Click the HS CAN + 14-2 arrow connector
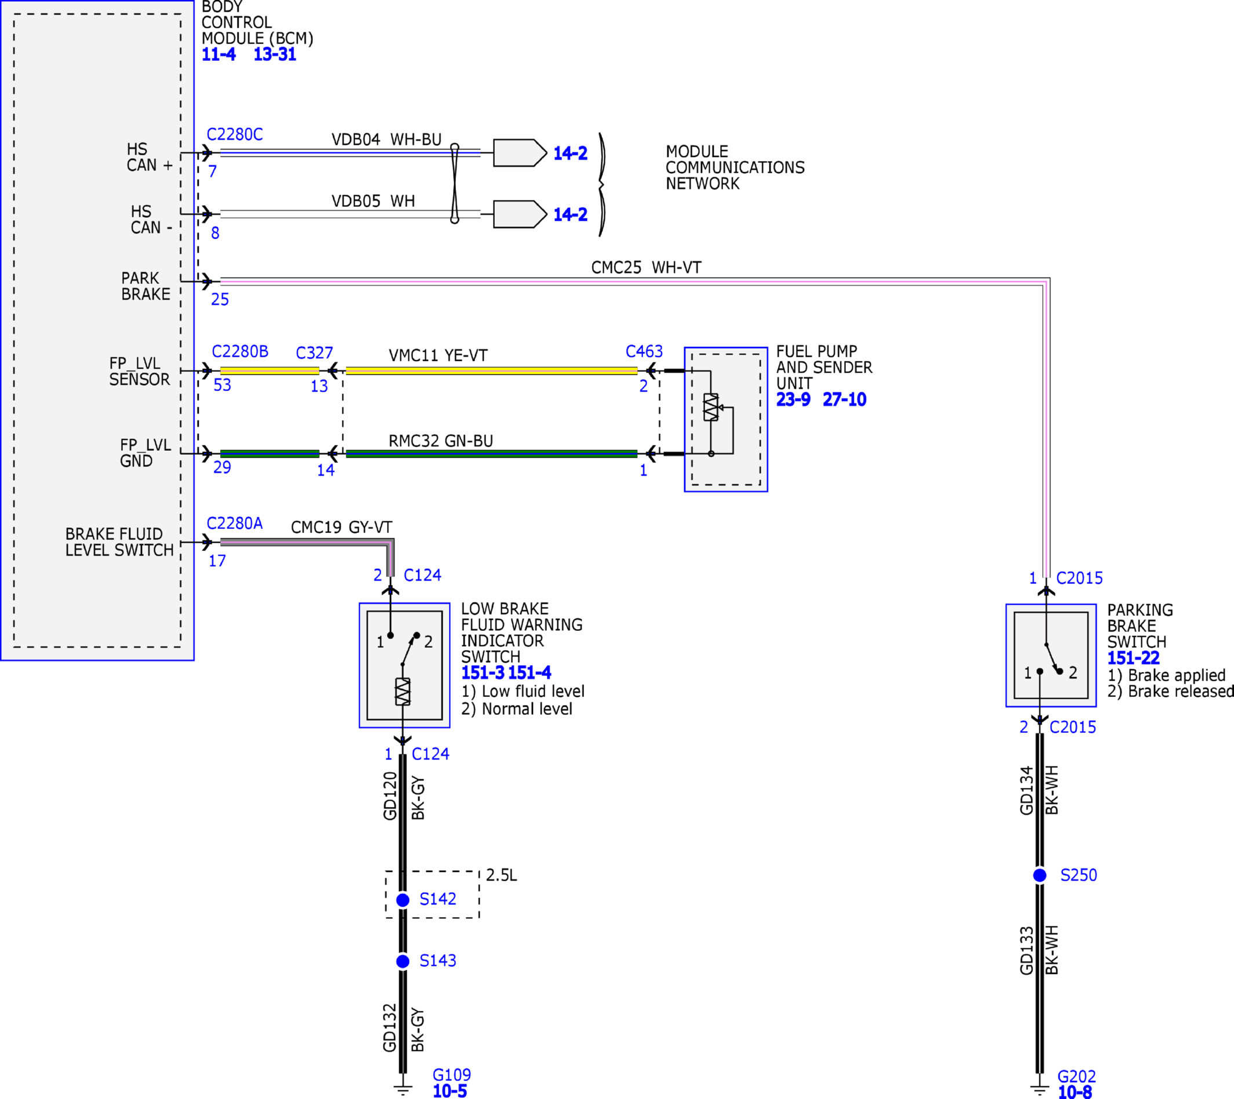The width and height of the screenshot is (1234, 1099). point(520,153)
